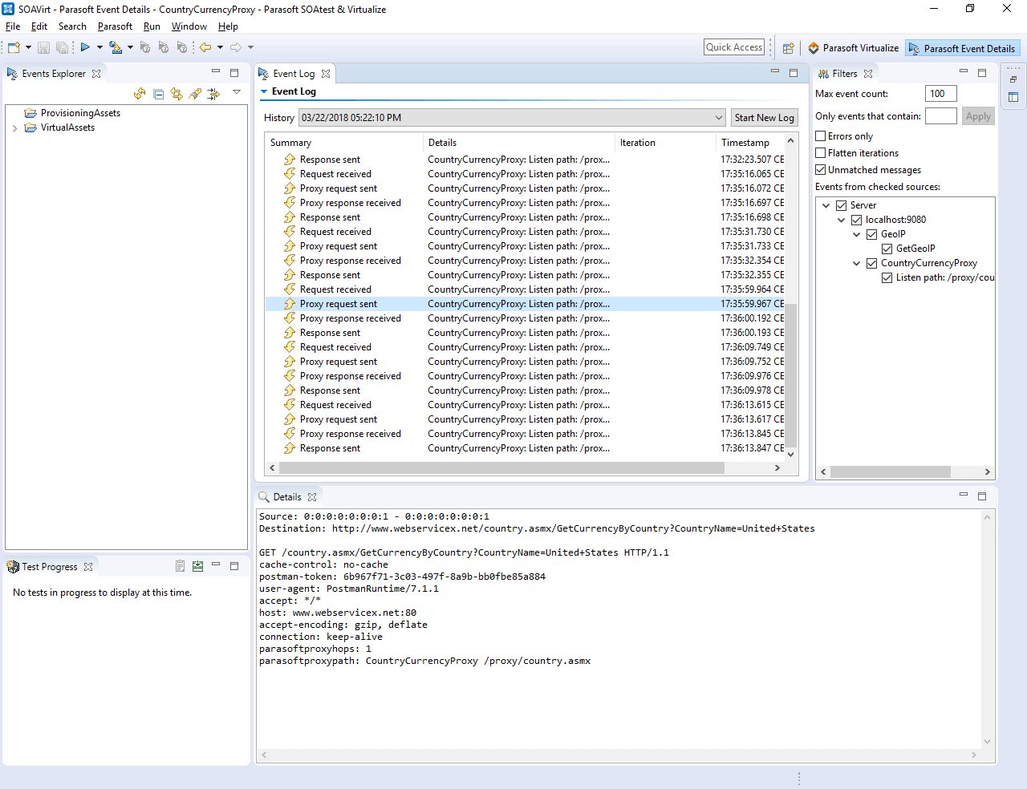Click the globe import traffic toolbar icon
The width and height of the screenshot is (1027, 789).
click(116, 47)
